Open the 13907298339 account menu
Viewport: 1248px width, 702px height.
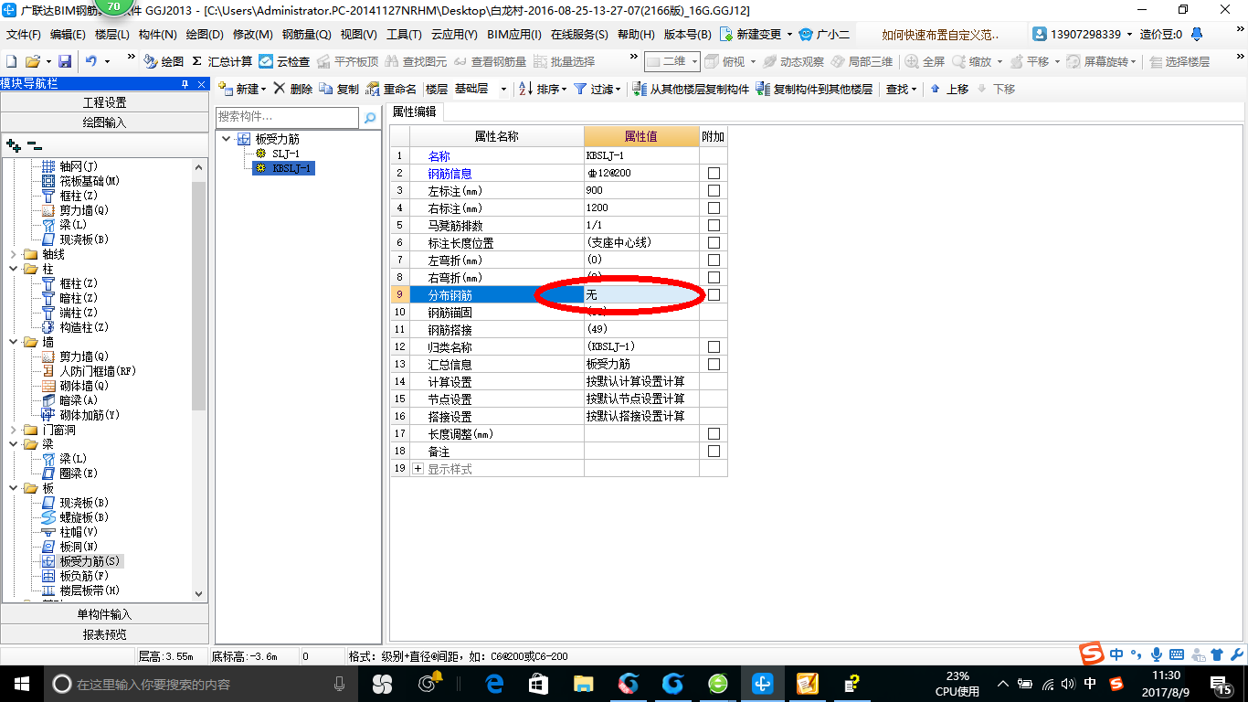coord(1083,34)
